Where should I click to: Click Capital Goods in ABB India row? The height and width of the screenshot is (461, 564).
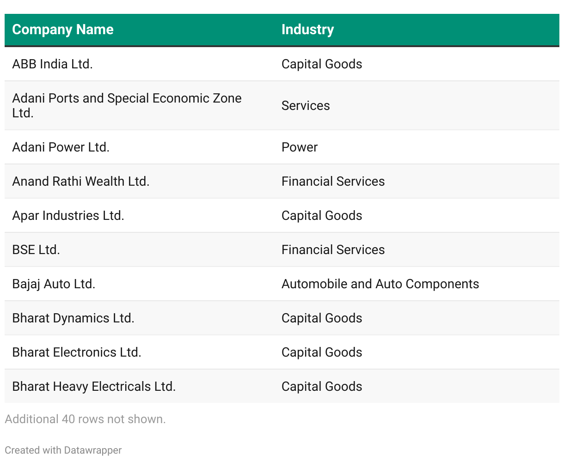[322, 64]
